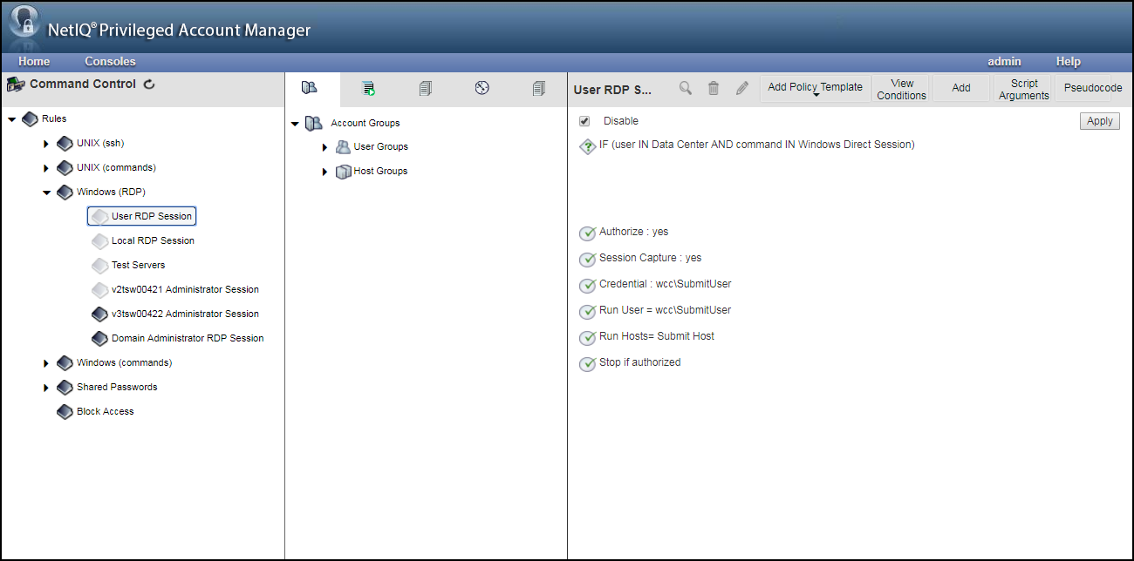Click the magnifier search icon in rule toolbar

point(686,88)
